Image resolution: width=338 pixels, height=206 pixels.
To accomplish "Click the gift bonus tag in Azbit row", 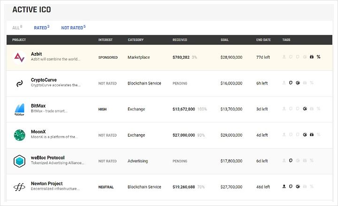I will [312, 57].
